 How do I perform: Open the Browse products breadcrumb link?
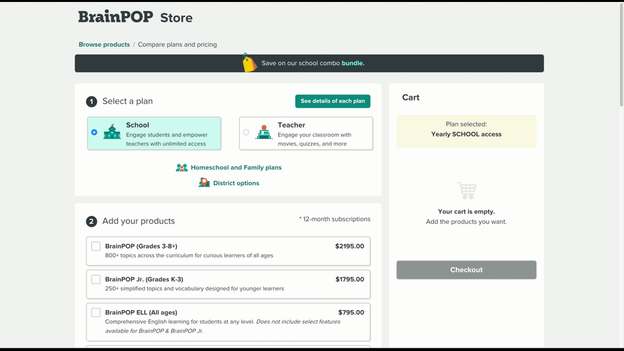pyautogui.click(x=104, y=45)
